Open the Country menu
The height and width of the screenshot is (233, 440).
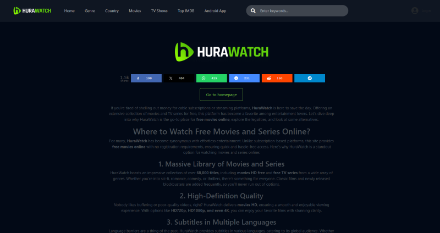coord(112,11)
